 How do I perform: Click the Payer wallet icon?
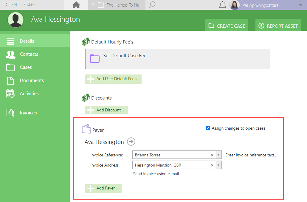pyautogui.click(x=86, y=129)
